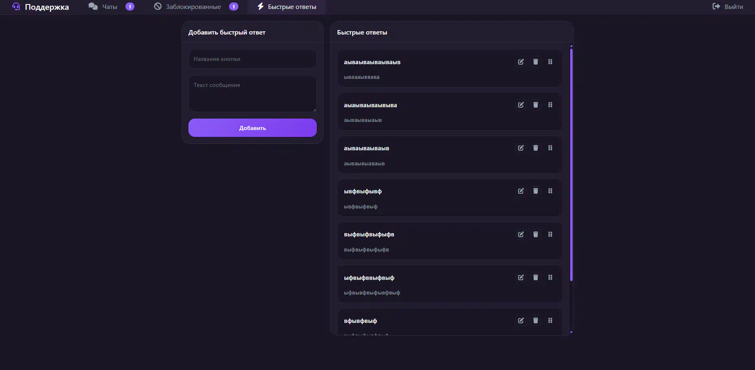The height and width of the screenshot is (370, 755).
Task: Click the Добавить button
Action: tap(253, 128)
